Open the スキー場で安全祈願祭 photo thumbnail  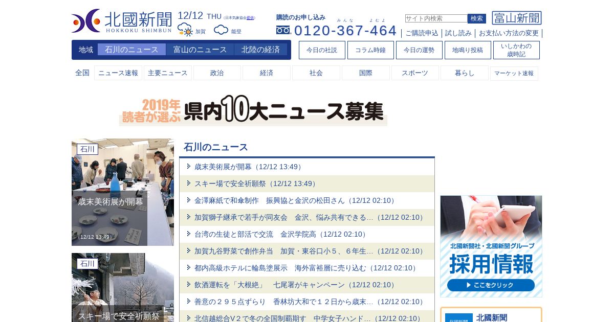click(x=123, y=287)
